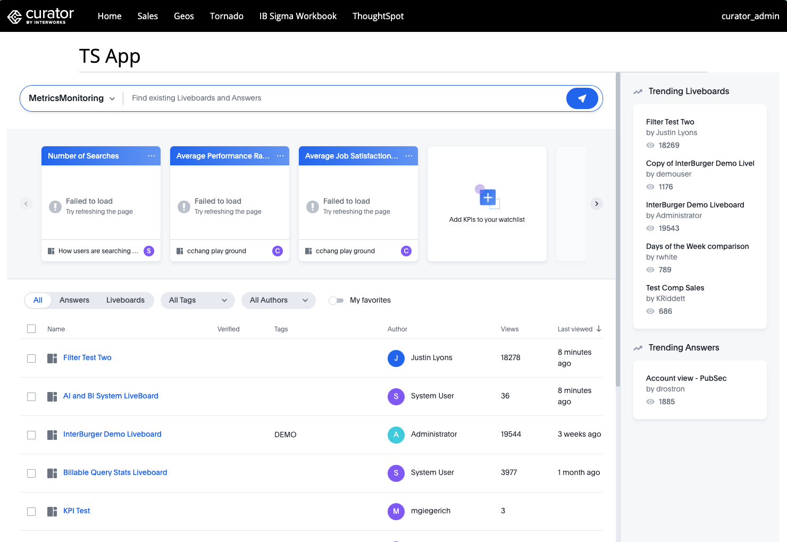
Task: Open AI and BI System LiveBoard link
Action: pyautogui.click(x=111, y=396)
